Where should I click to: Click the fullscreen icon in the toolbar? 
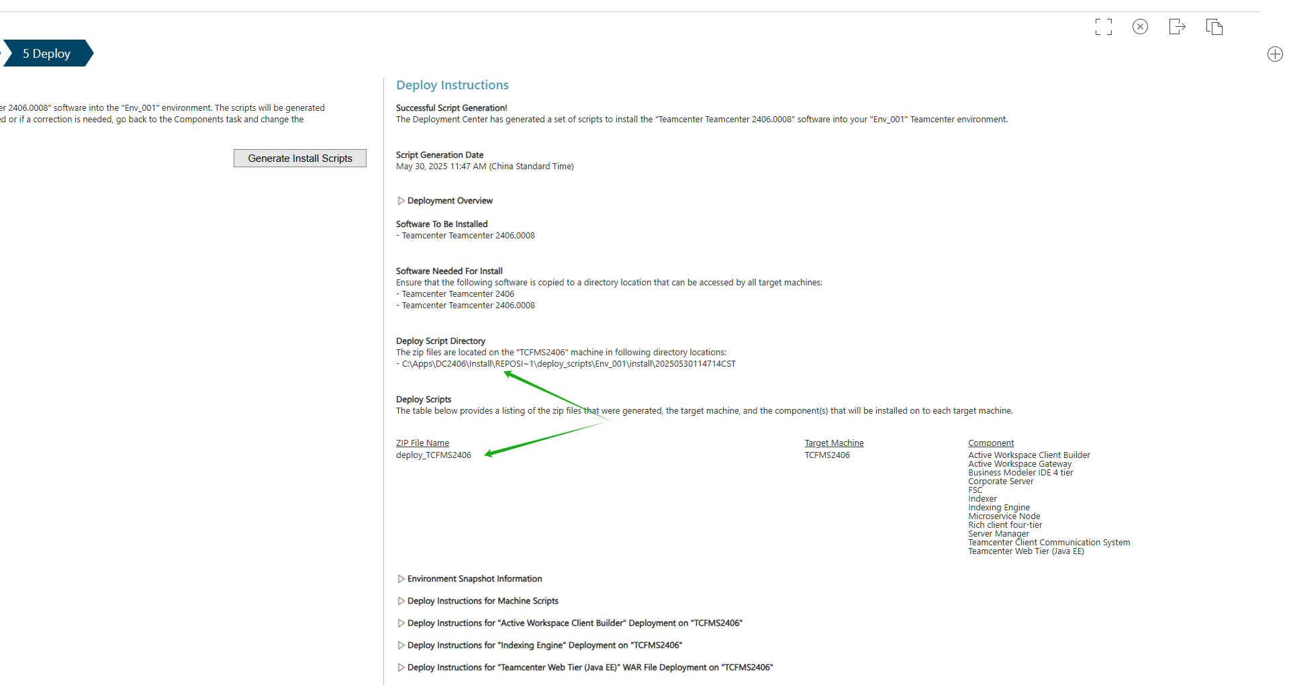point(1103,27)
